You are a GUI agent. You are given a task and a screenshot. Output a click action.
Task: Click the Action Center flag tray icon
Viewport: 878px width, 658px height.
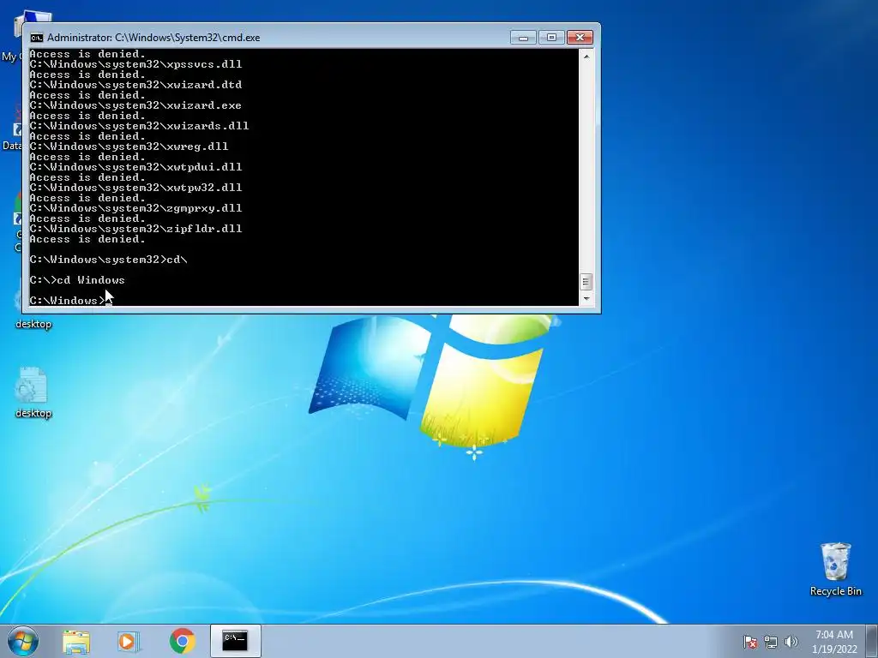pyautogui.click(x=749, y=642)
